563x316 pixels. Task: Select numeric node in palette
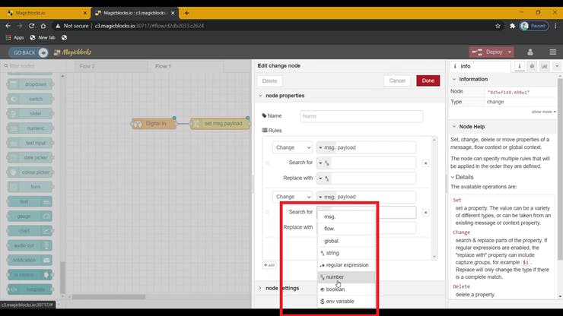[30, 128]
